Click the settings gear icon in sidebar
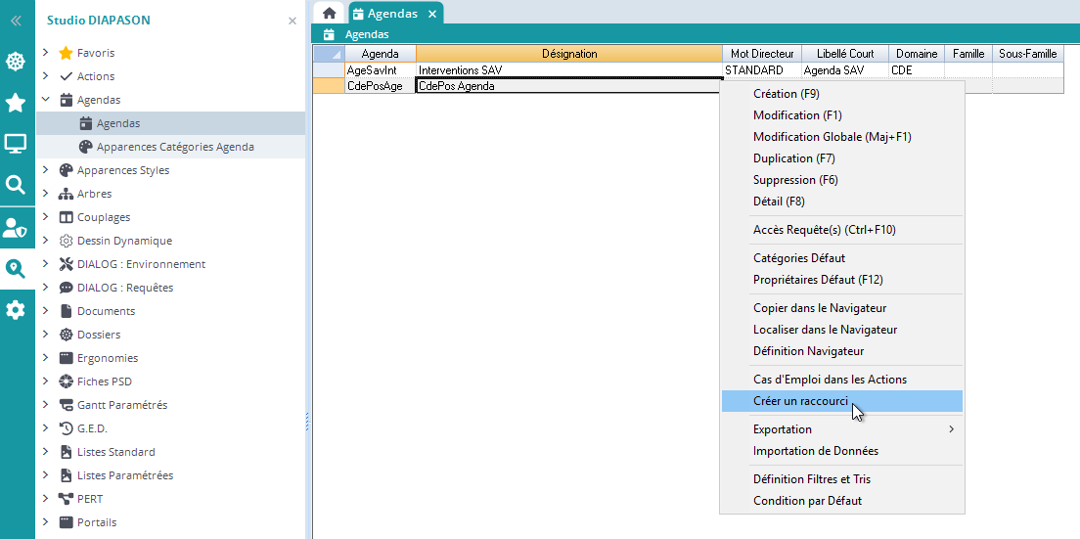 click(x=16, y=310)
